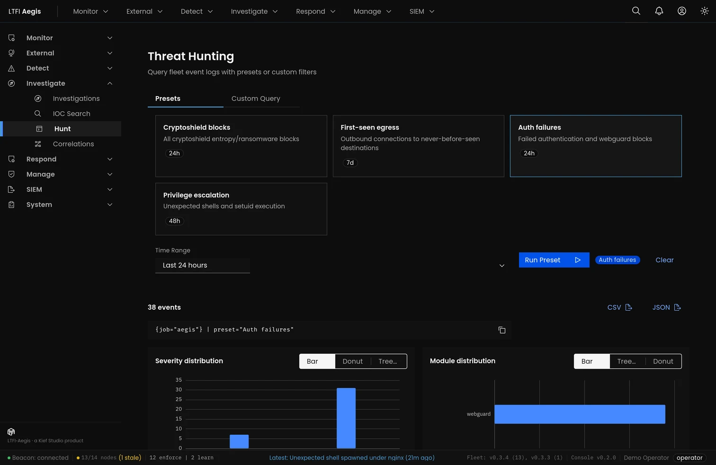Image resolution: width=716 pixels, height=465 pixels.
Task: Click the Last 24 hours time range field
Action: 203,265
